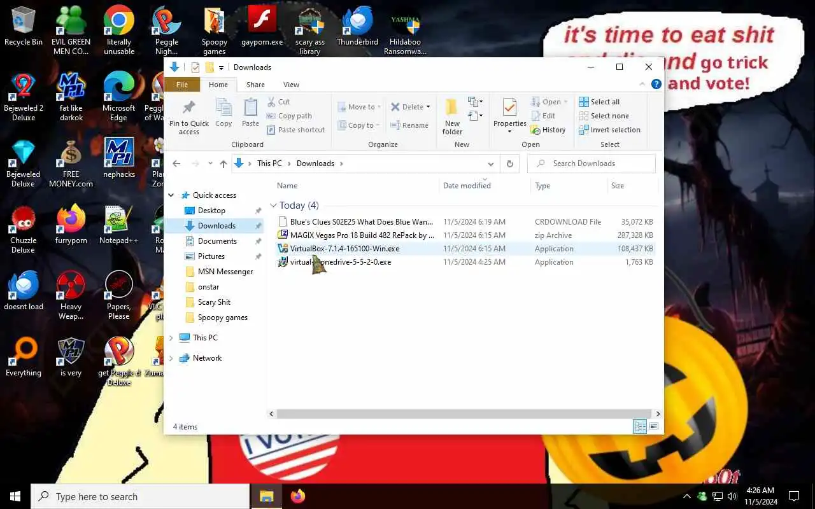Image resolution: width=815 pixels, height=509 pixels.
Task: Click Invert selection
Action: (x=609, y=130)
